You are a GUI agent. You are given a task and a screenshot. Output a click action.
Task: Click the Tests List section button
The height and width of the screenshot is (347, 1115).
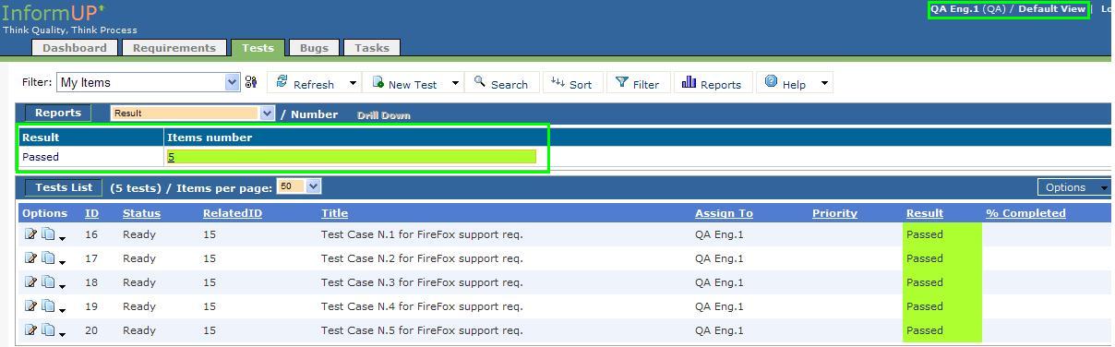coord(64,187)
